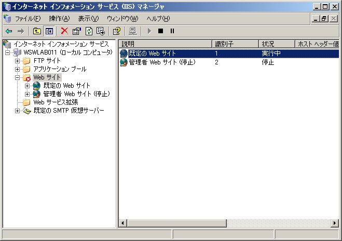This screenshot has width=342, height=241.
Task: Click the Help question mark toolbar icon
Action: coord(117,31)
